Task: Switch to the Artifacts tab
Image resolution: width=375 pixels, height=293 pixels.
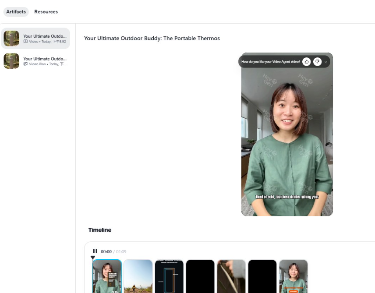Action: click(16, 12)
